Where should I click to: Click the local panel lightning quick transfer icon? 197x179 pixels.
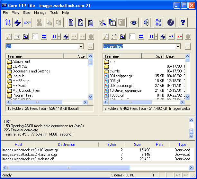[x=66, y=37]
